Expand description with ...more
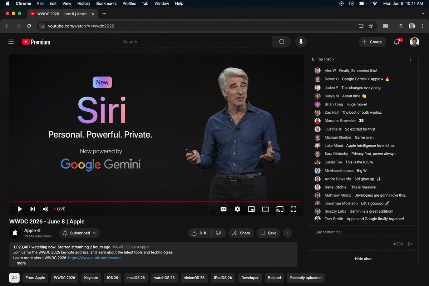This screenshot has height=286, width=429. [19, 263]
